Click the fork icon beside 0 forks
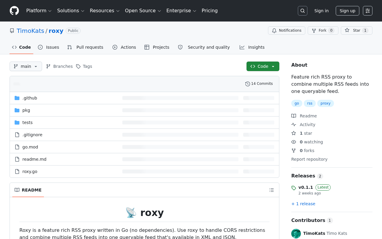The width and height of the screenshot is (382, 239). 294,151
